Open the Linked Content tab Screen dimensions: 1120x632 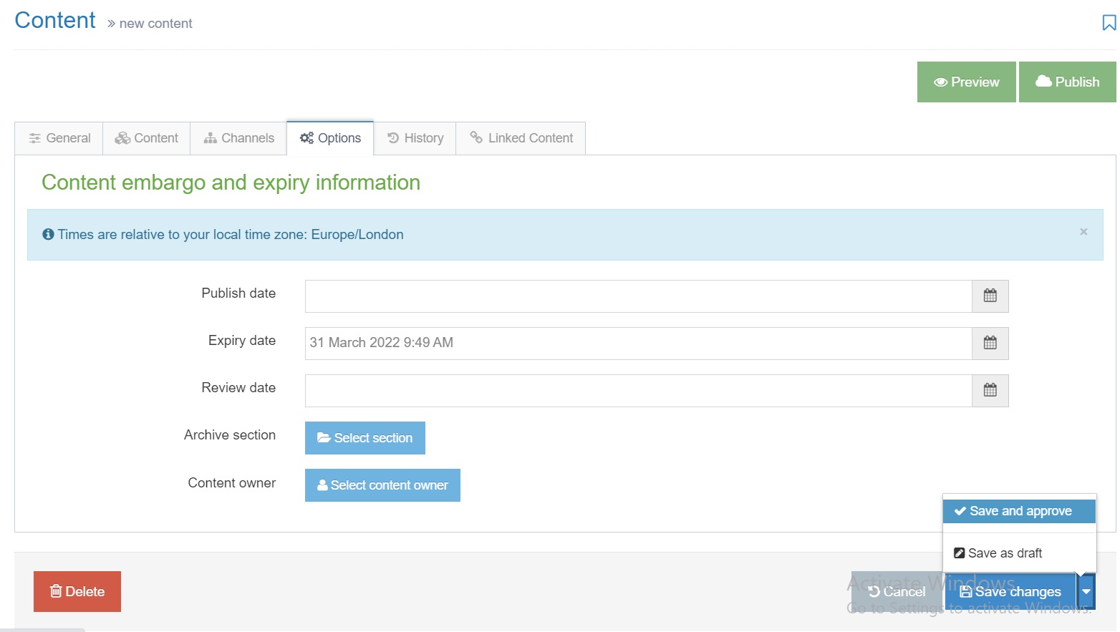pos(521,137)
